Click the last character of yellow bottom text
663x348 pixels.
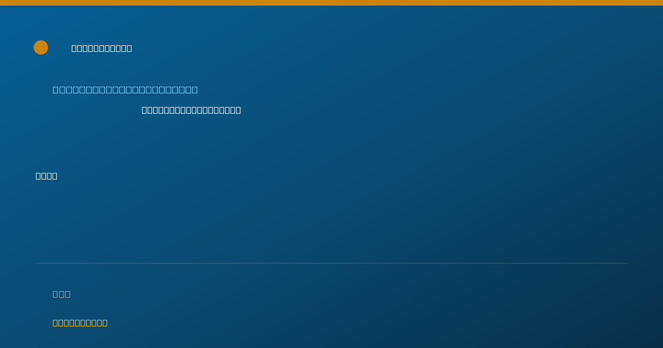click(105, 323)
